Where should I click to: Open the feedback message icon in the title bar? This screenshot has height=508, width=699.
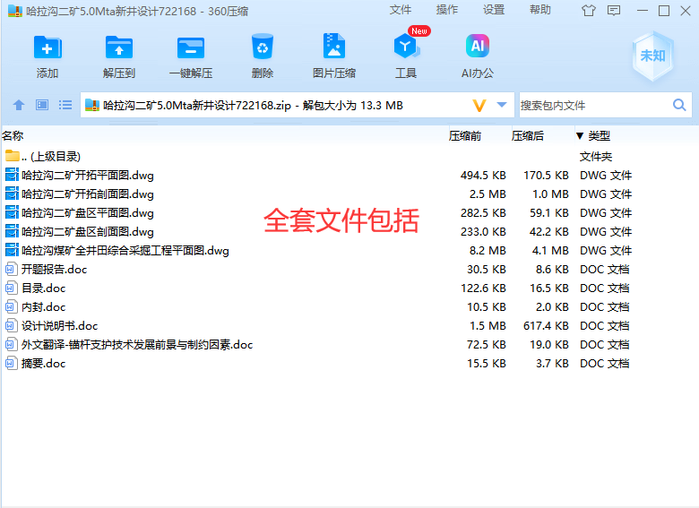coord(614,11)
